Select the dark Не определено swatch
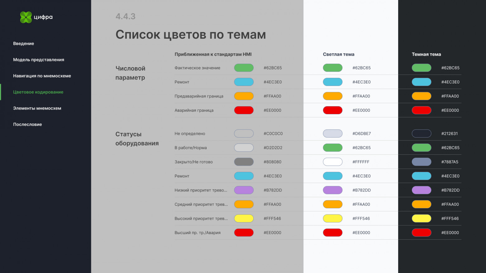 (422, 133)
